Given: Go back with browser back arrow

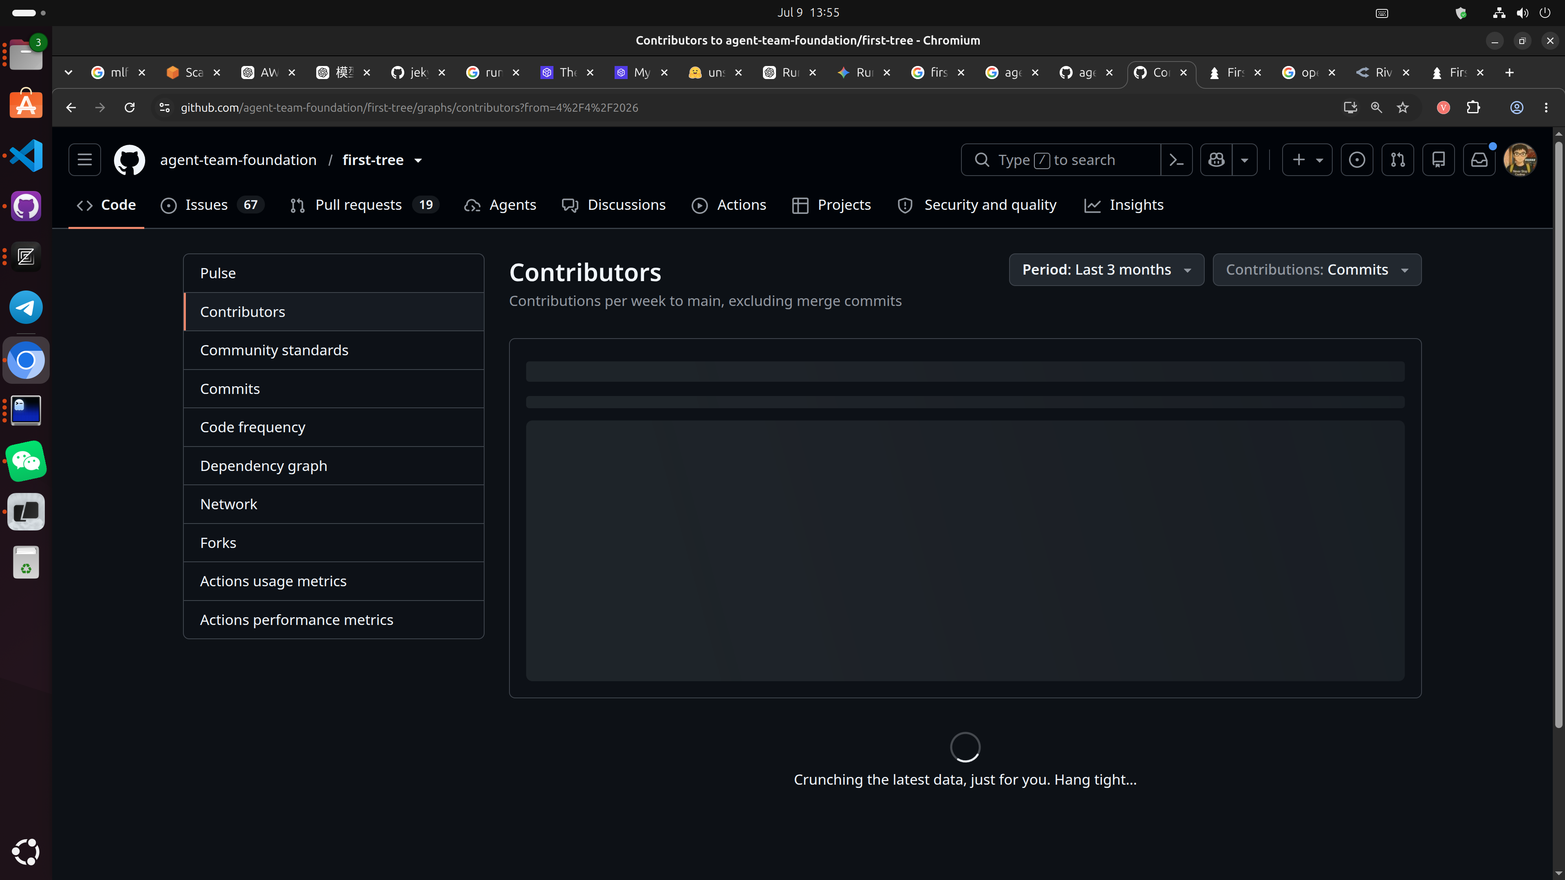Looking at the screenshot, I should [x=71, y=108].
